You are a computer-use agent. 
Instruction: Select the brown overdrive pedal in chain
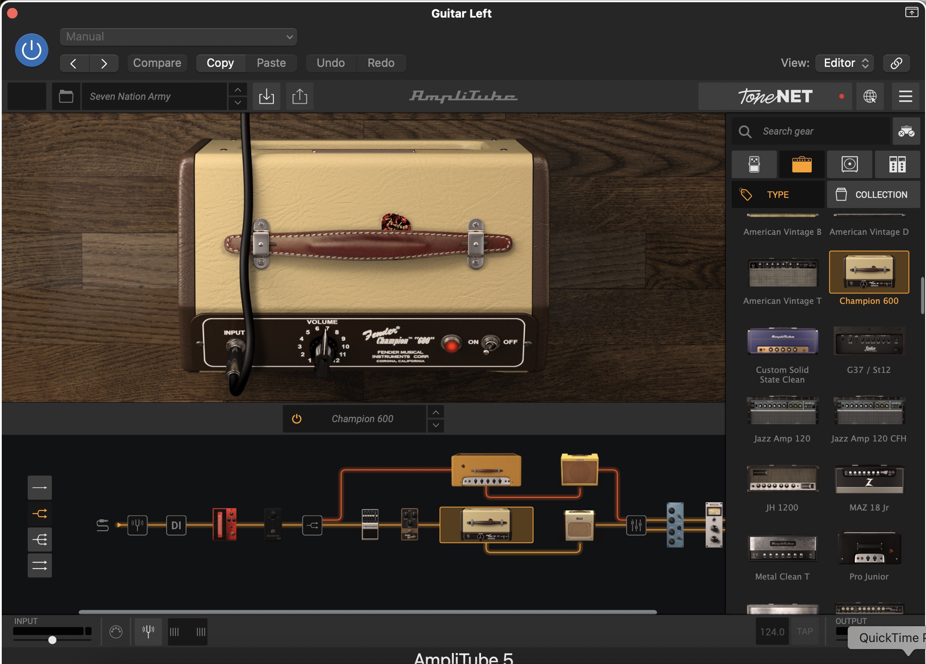pyautogui.click(x=409, y=524)
